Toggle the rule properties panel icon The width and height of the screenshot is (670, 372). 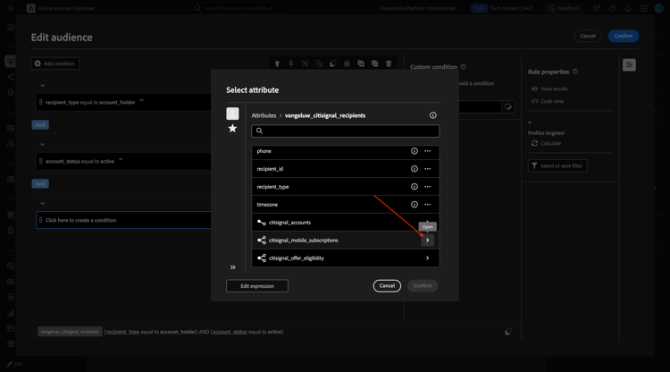tap(629, 65)
